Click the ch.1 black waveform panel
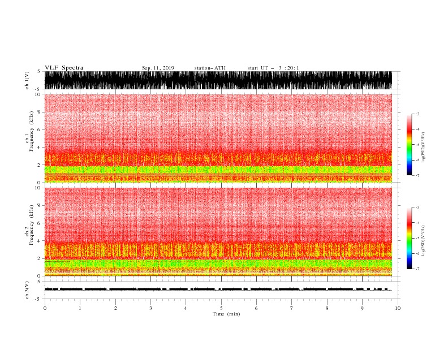448x346 pixels. [218, 80]
